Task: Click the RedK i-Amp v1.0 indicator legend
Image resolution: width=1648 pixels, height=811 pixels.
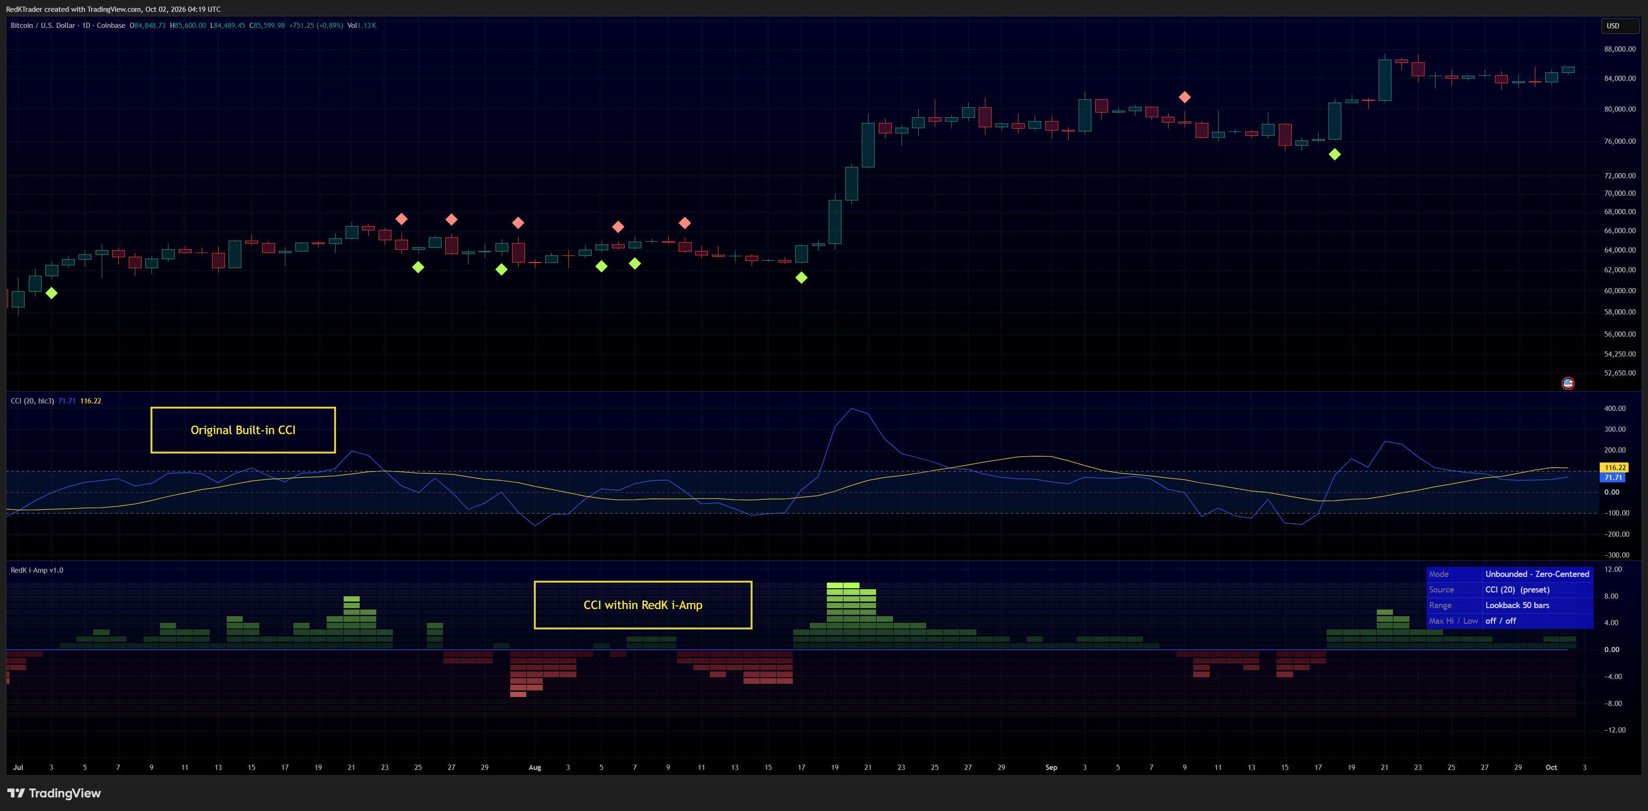Action: pyautogui.click(x=37, y=570)
